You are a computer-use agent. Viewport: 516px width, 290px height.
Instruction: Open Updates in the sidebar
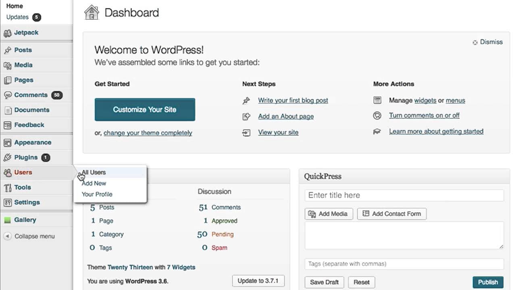coord(17,17)
